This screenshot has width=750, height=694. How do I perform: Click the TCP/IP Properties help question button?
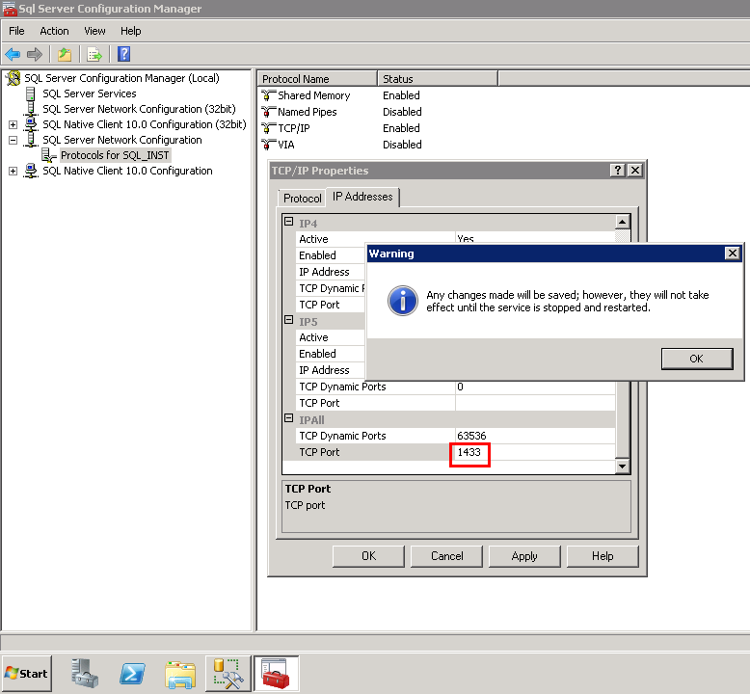617,170
